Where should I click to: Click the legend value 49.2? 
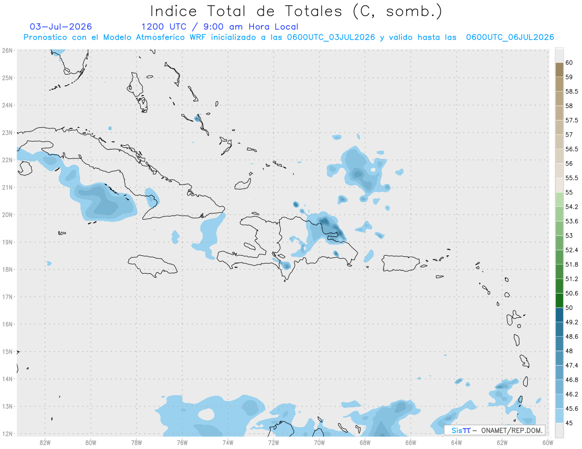[572, 322]
